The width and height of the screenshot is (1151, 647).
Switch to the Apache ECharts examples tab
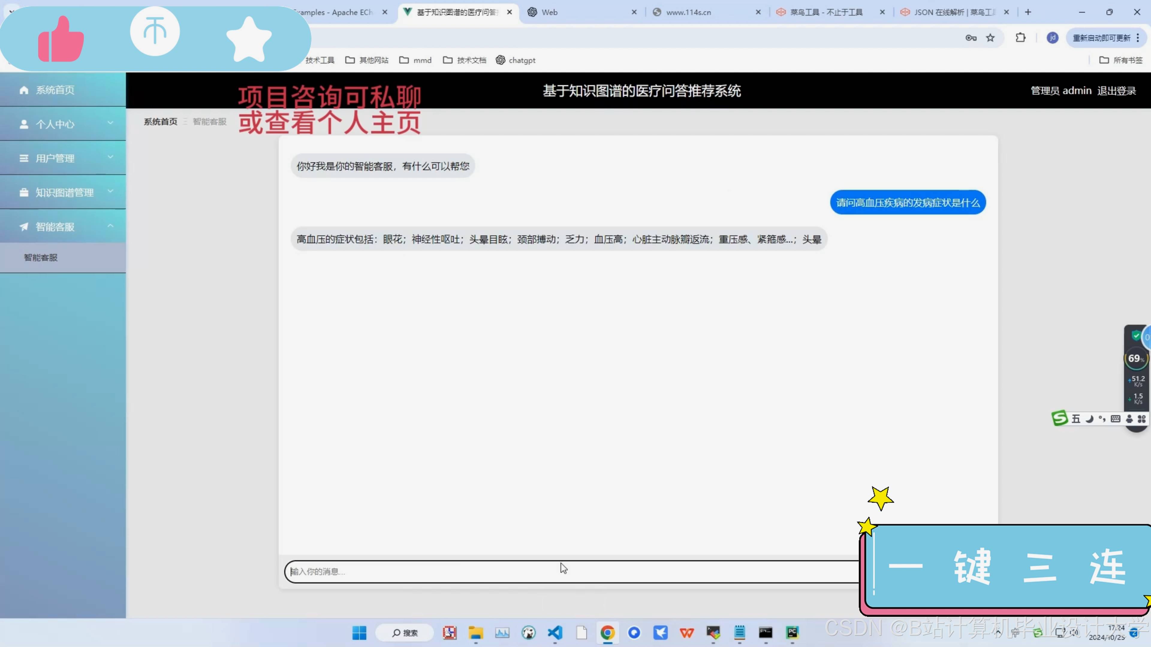[x=340, y=12]
